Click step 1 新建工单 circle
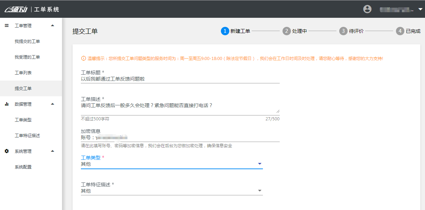Screen dimensions: 425x210 tap(225, 31)
